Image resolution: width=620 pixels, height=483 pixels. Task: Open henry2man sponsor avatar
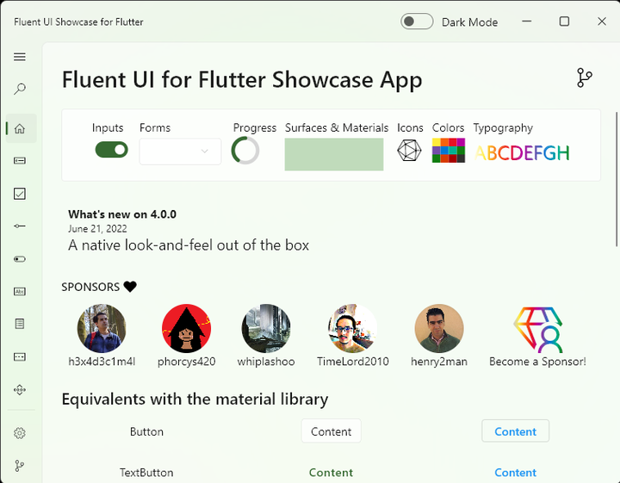click(x=439, y=328)
